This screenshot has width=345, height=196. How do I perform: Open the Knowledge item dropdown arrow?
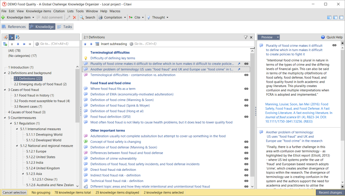[x=33, y=17]
